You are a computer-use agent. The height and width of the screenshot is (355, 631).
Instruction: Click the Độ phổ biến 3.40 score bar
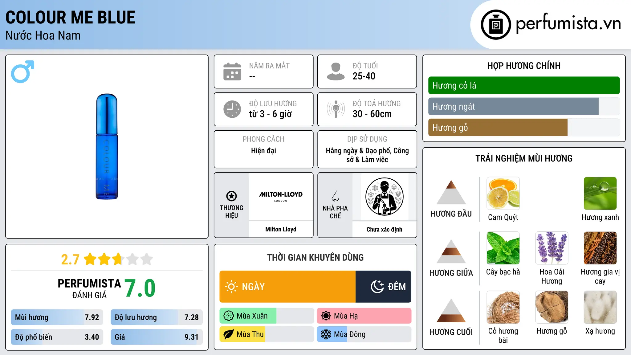[x=57, y=337]
